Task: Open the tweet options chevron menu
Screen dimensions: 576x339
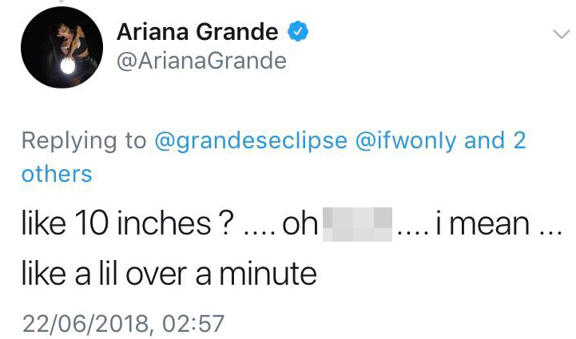Action: pyautogui.click(x=561, y=34)
